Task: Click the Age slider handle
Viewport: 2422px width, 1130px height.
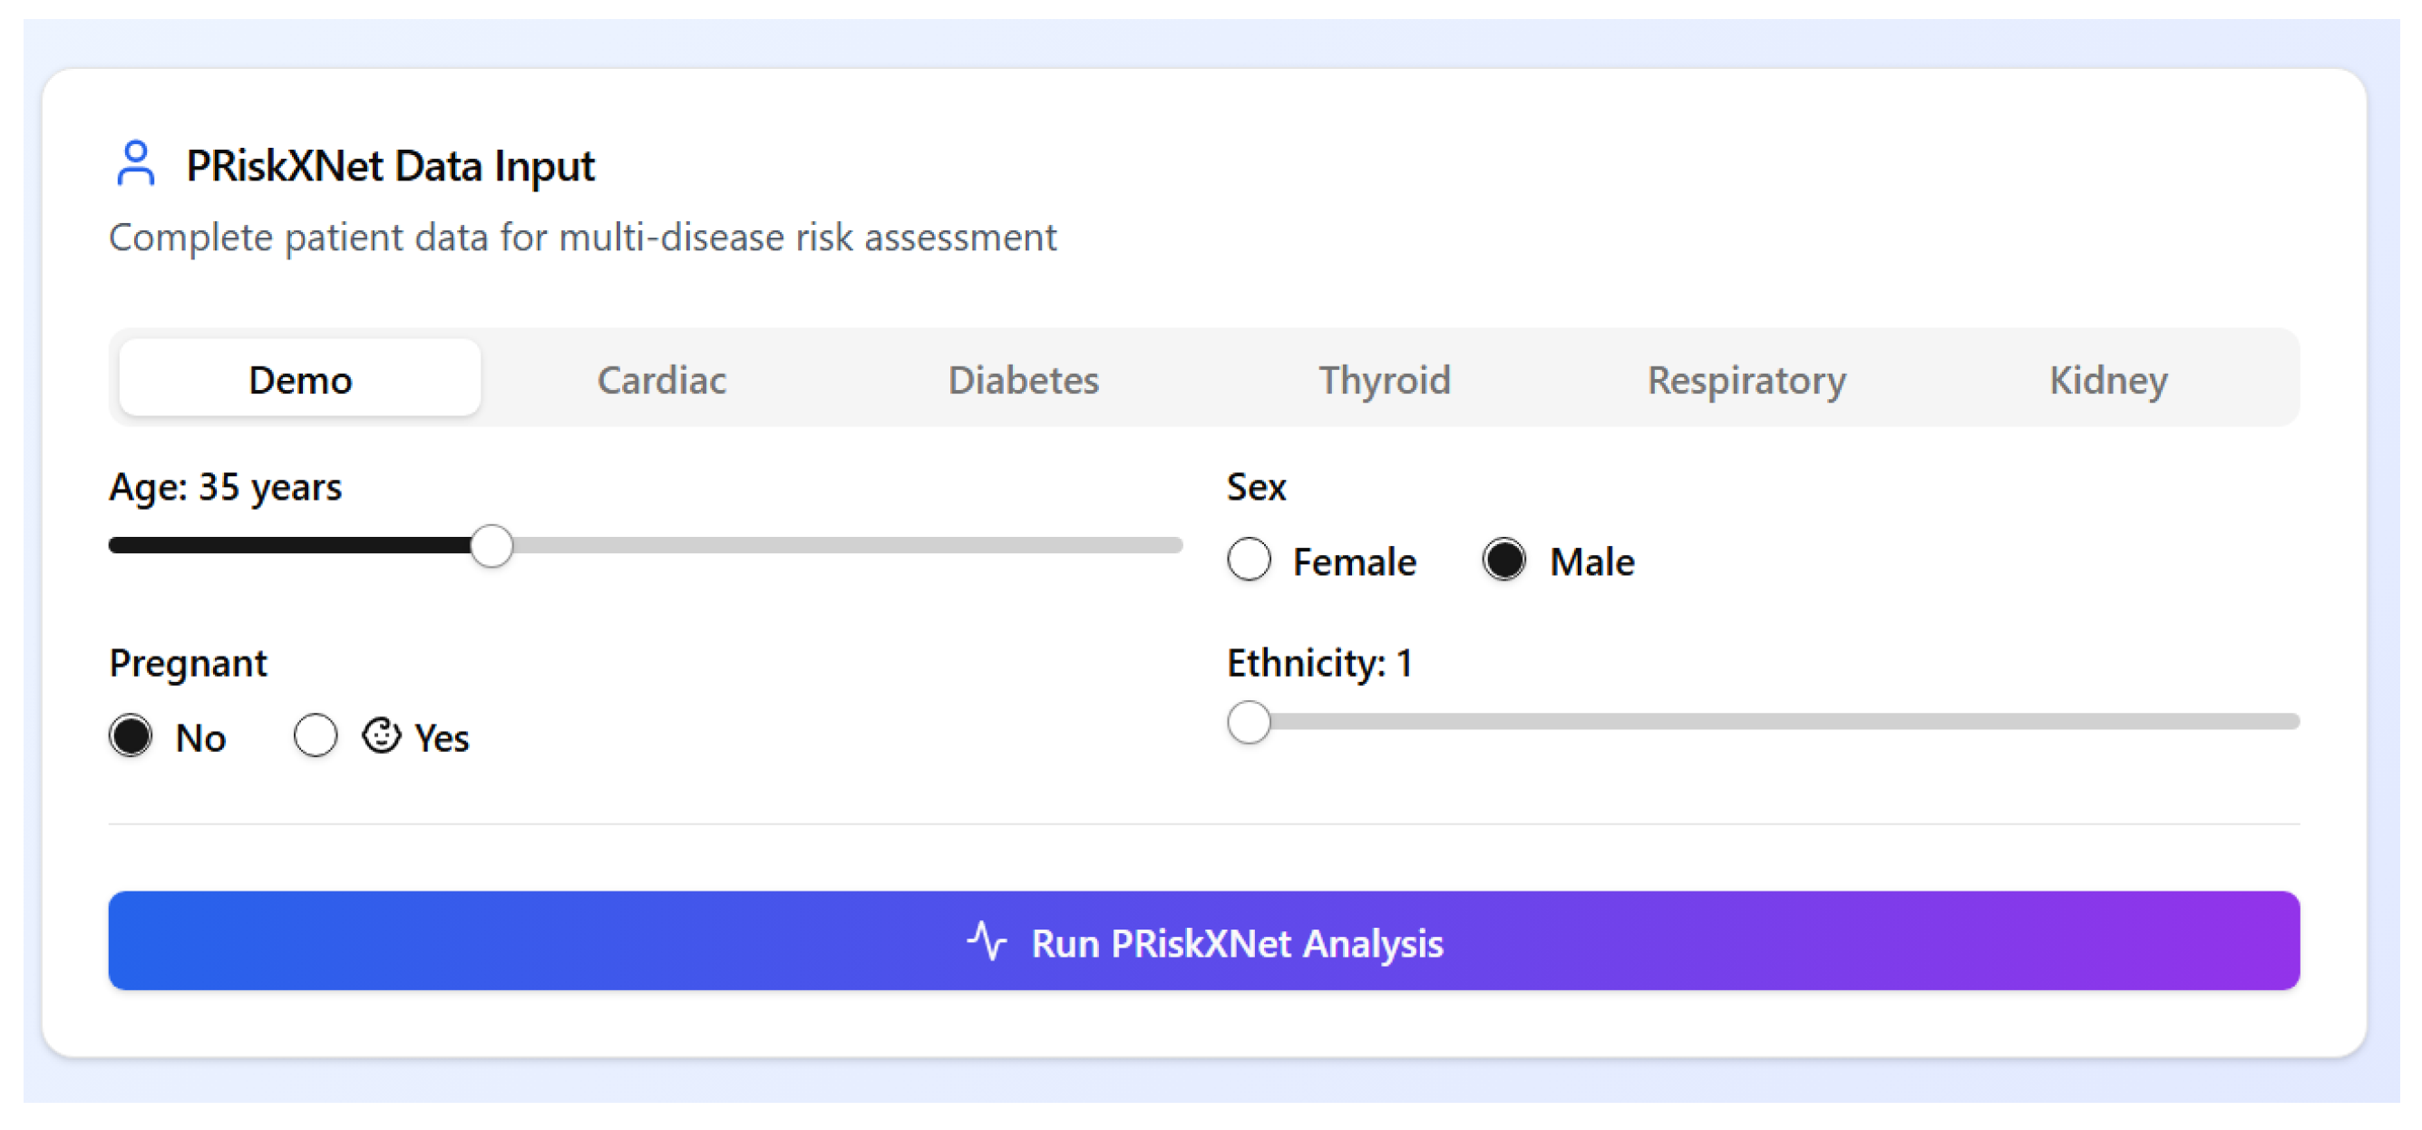Action: click(x=491, y=545)
